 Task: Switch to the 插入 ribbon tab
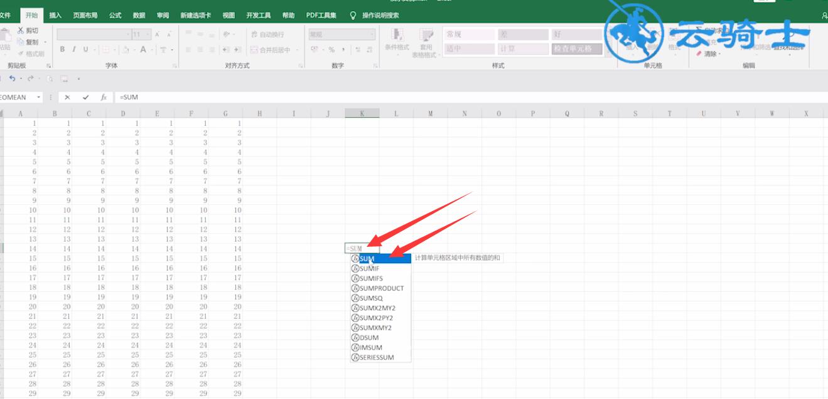coord(55,15)
